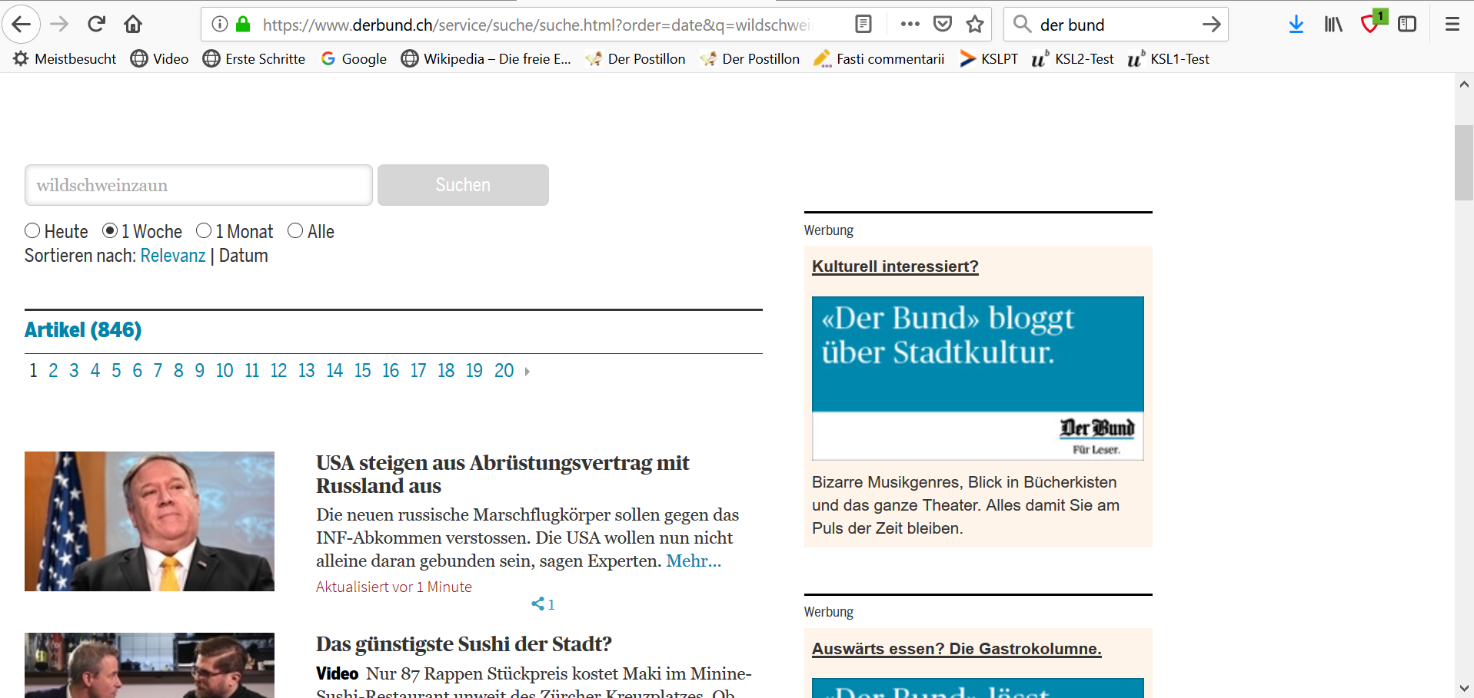Open the KSL1-Test bookmark
The height and width of the screenshot is (698, 1474).
pyautogui.click(x=1168, y=59)
